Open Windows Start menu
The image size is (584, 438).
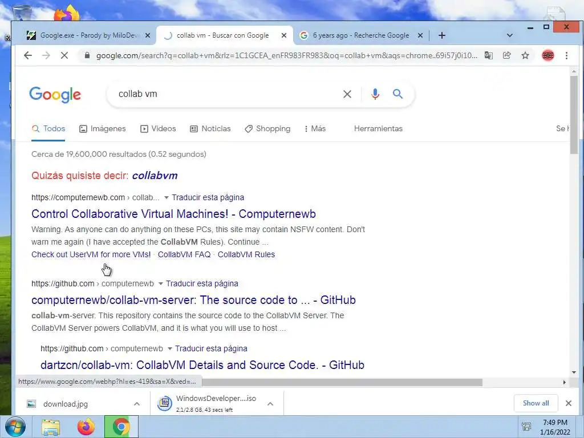pos(15,427)
